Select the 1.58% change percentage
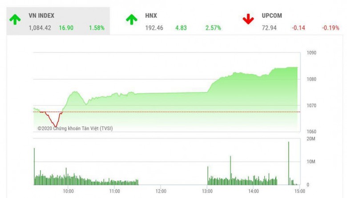The width and height of the screenshot is (347, 198). coord(97,27)
